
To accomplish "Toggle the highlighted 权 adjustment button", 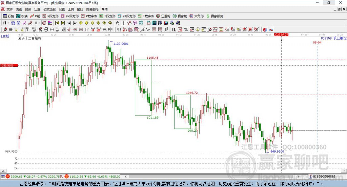I will pyautogui.click(x=44, y=23).
